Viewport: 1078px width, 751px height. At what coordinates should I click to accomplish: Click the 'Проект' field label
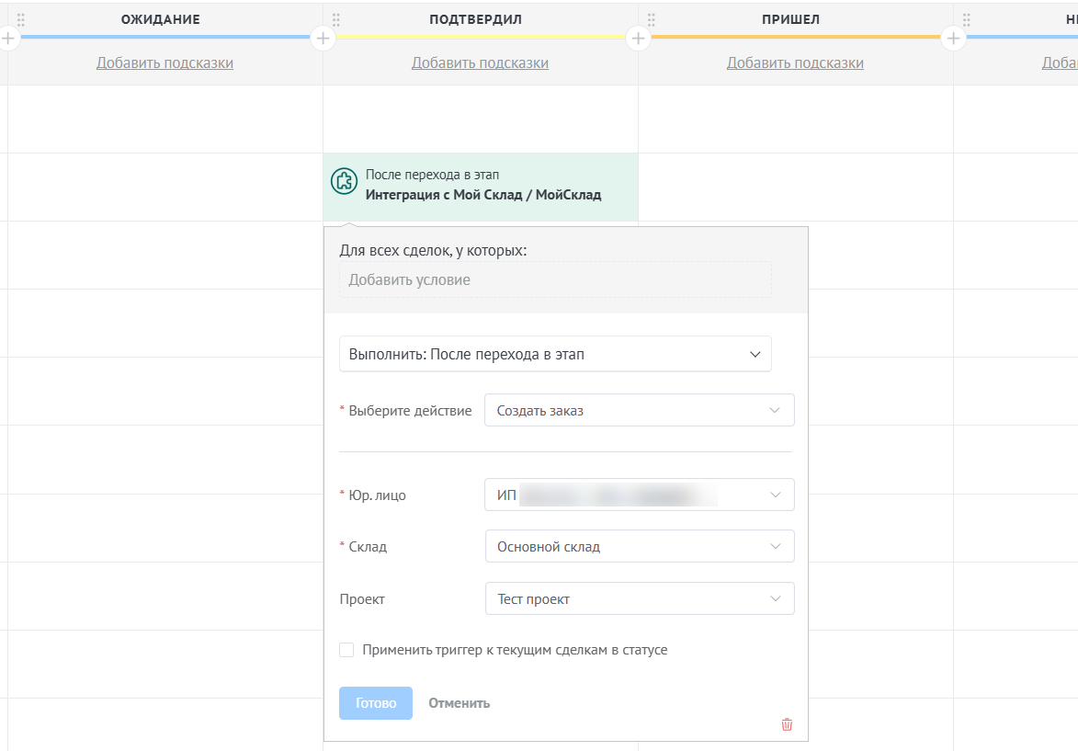(362, 599)
